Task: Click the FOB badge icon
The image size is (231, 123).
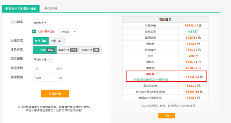Action: pos(74,50)
